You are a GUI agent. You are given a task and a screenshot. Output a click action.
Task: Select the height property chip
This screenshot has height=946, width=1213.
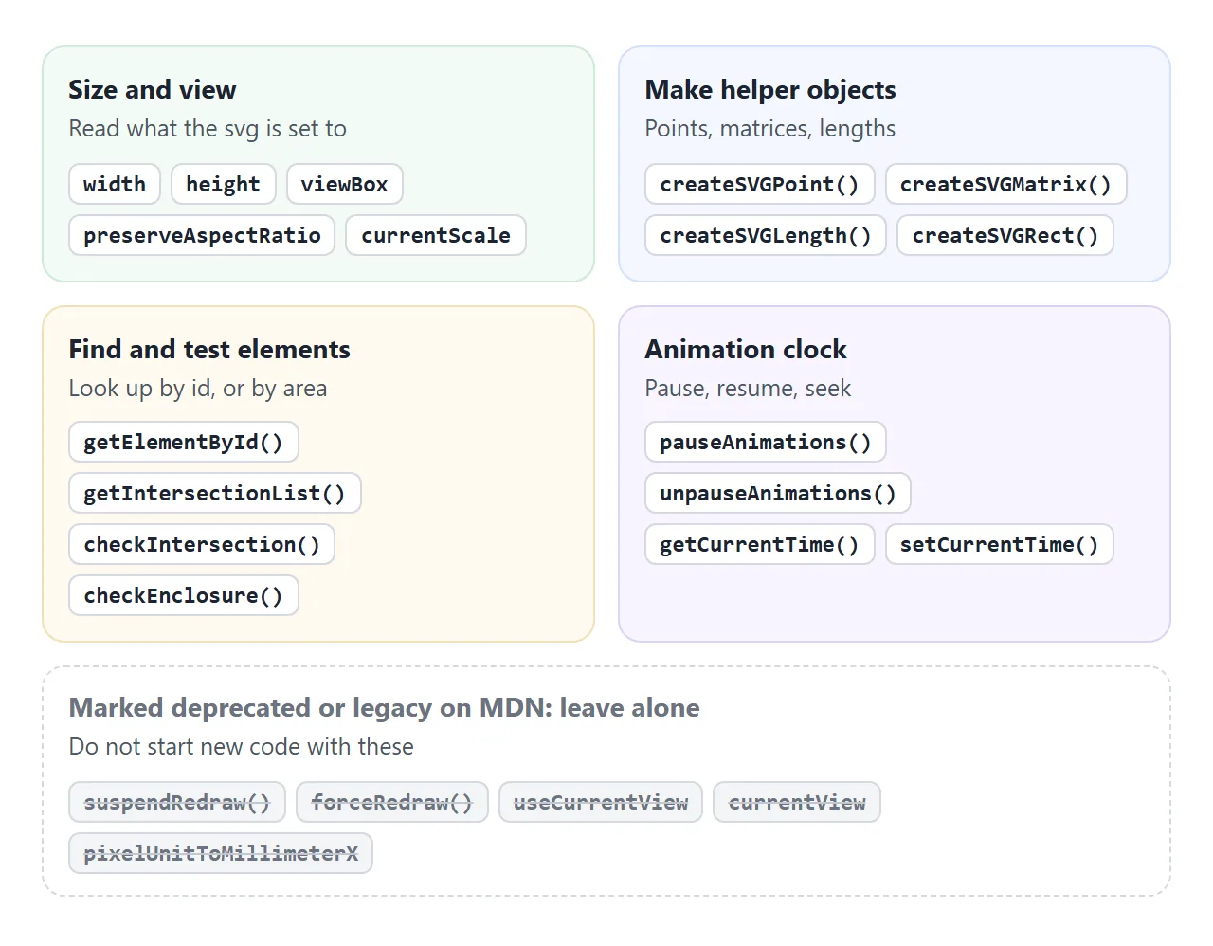223,184
